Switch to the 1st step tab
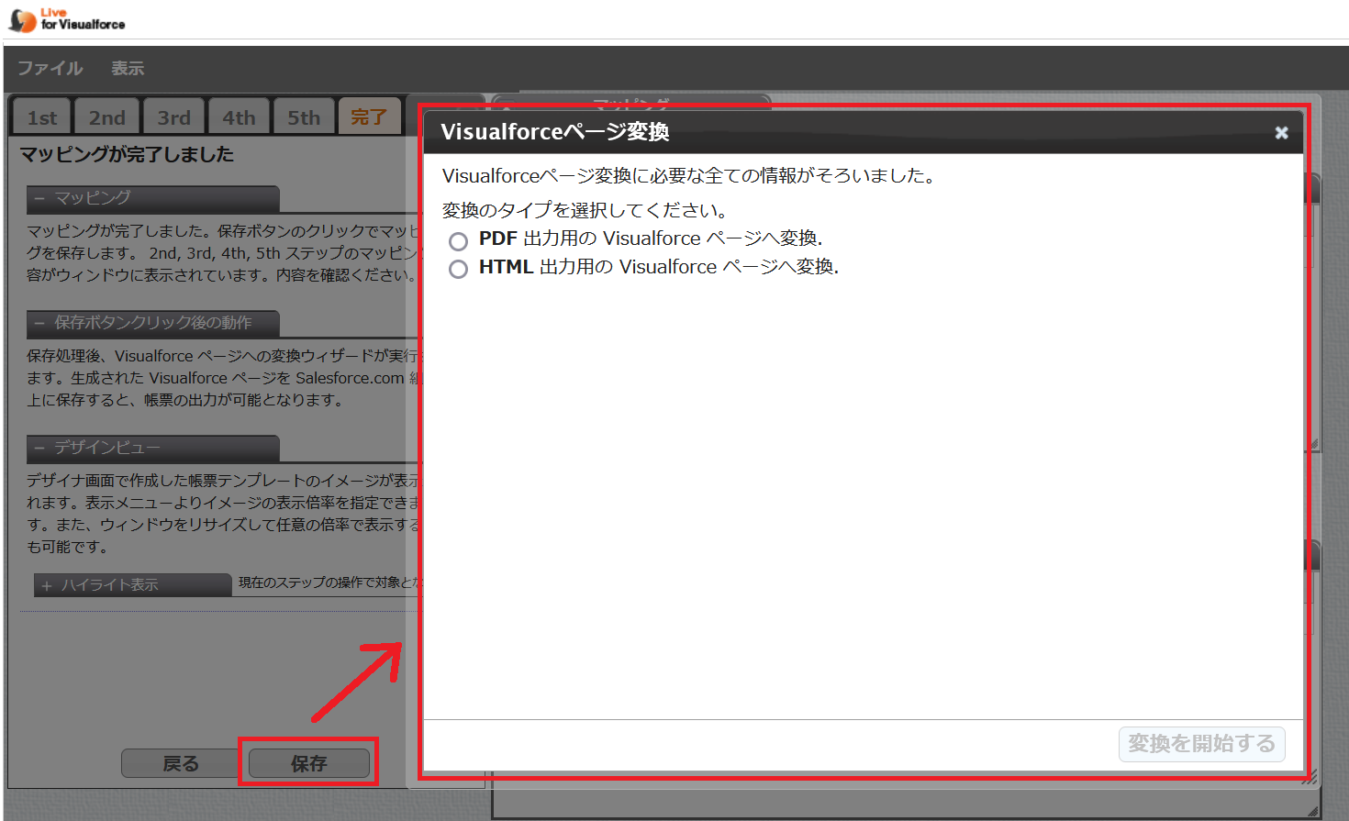The width and height of the screenshot is (1349, 821). 41,117
